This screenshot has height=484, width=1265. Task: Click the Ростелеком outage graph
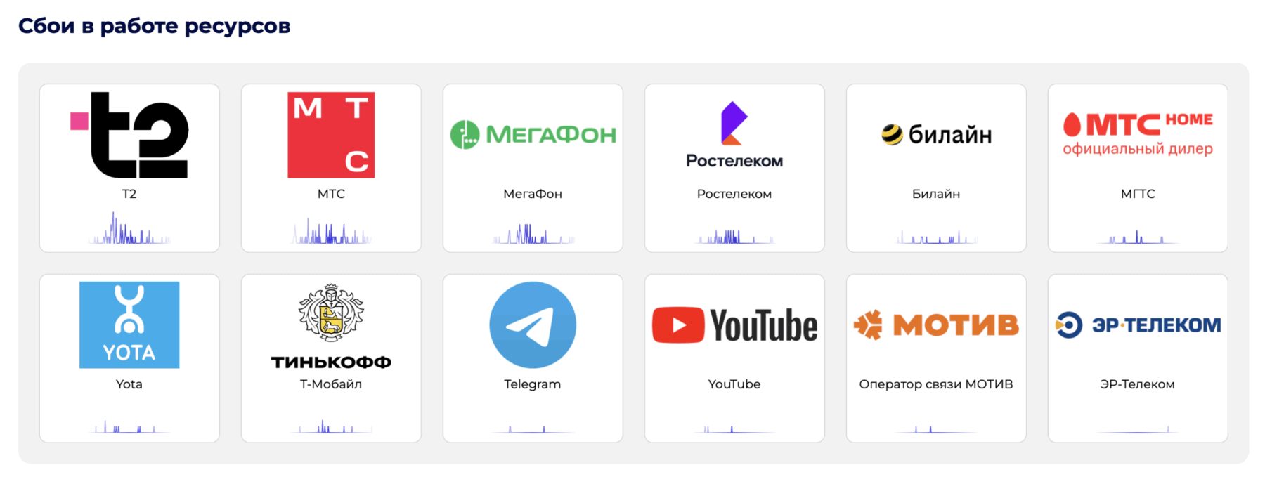point(734,237)
